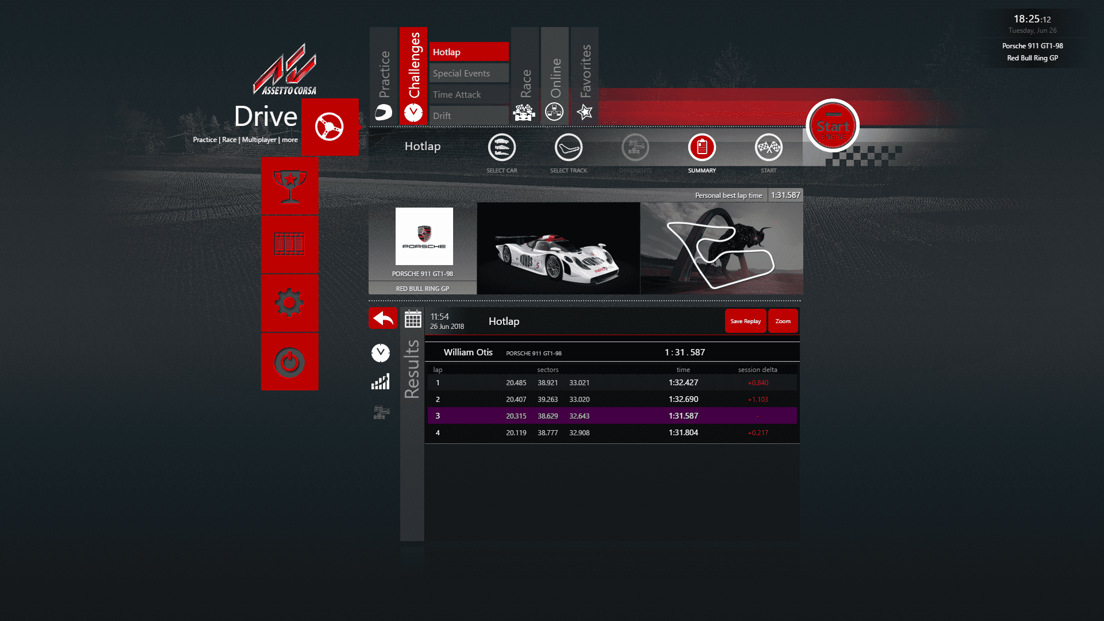The width and height of the screenshot is (1104, 621).
Task: Click the Select Car step icon
Action: (502, 147)
